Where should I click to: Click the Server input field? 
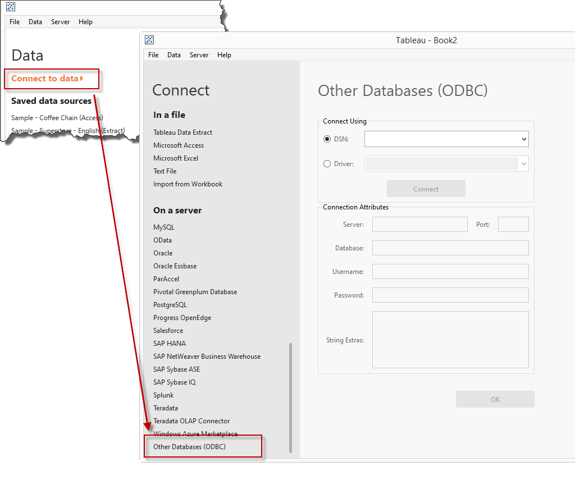tap(420, 225)
